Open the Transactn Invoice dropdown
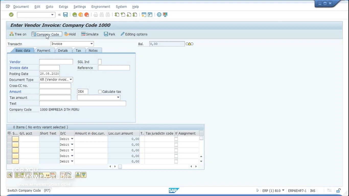Screen dimensions: 349x196 coord(91,44)
